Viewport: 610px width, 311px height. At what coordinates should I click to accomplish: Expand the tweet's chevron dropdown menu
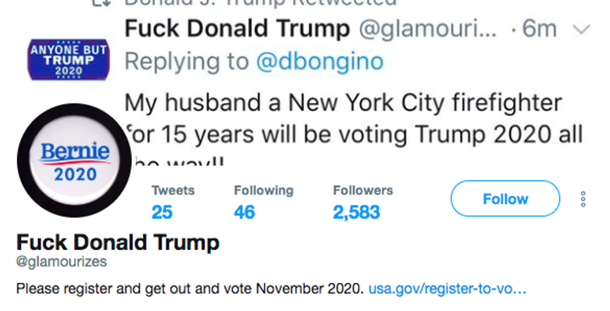581,30
